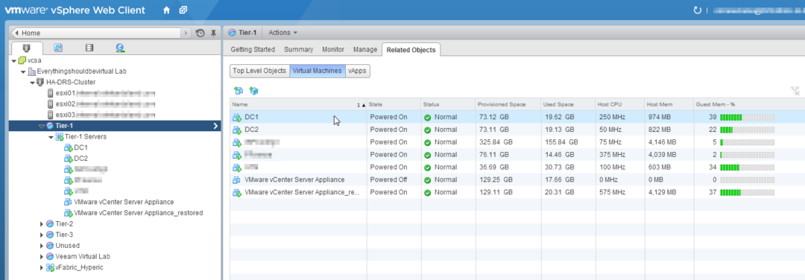Select DC2 in the Tier-1 Servers tree
Image resolution: width=805 pixels, height=280 pixels.
[80, 159]
